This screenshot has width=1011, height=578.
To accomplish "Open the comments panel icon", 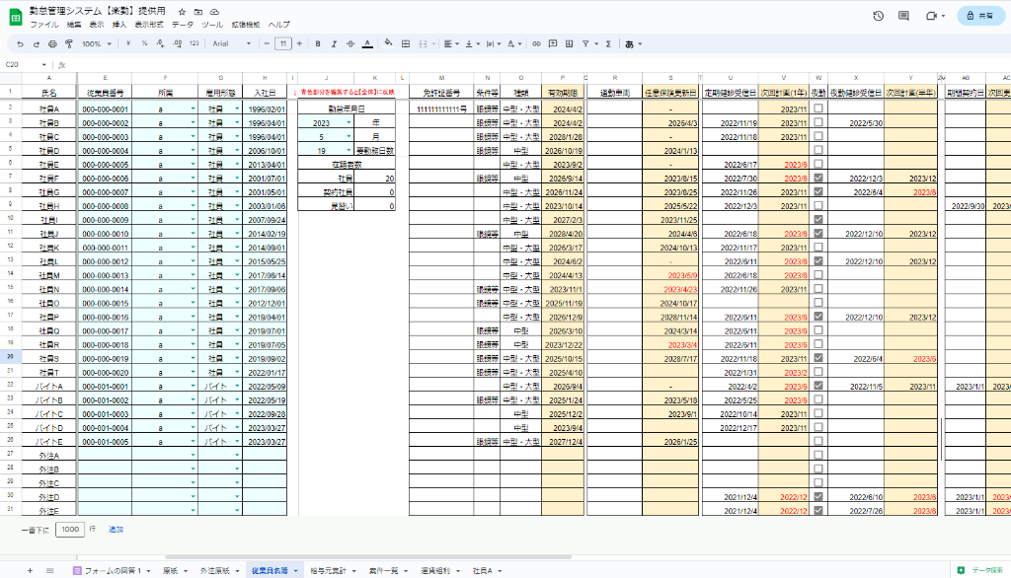I will tap(903, 16).
